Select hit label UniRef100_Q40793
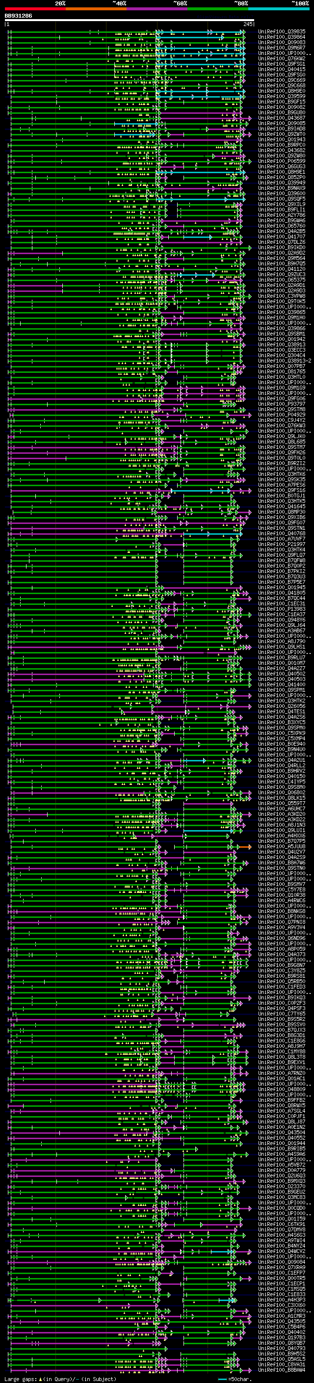The image size is (314, 1383). point(282,1348)
